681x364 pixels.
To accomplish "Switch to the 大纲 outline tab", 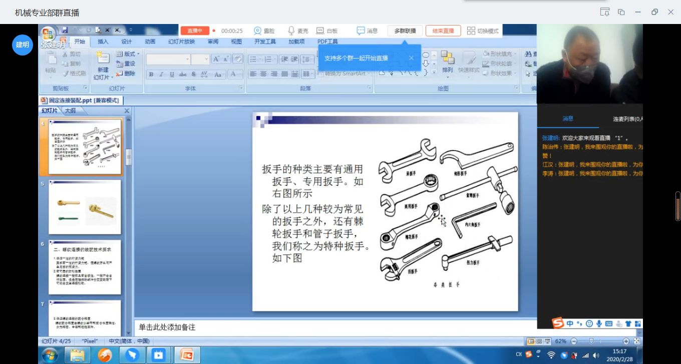I will 70,110.
